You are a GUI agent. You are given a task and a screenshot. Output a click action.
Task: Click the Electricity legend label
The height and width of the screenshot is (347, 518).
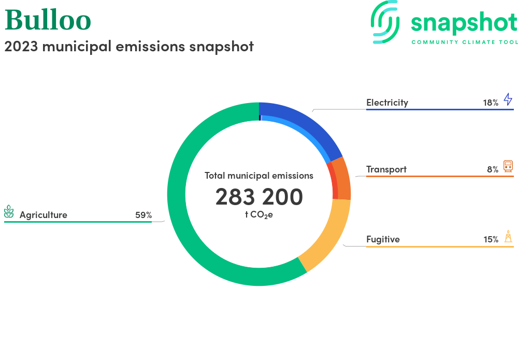(387, 103)
